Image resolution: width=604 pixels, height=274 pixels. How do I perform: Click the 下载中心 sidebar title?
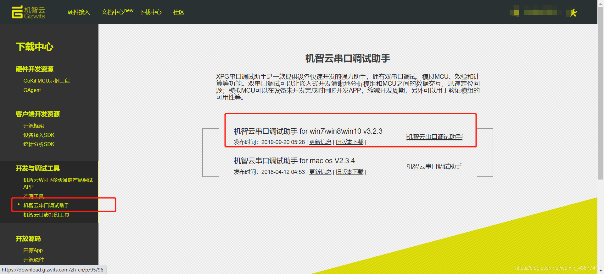click(x=35, y=47)
